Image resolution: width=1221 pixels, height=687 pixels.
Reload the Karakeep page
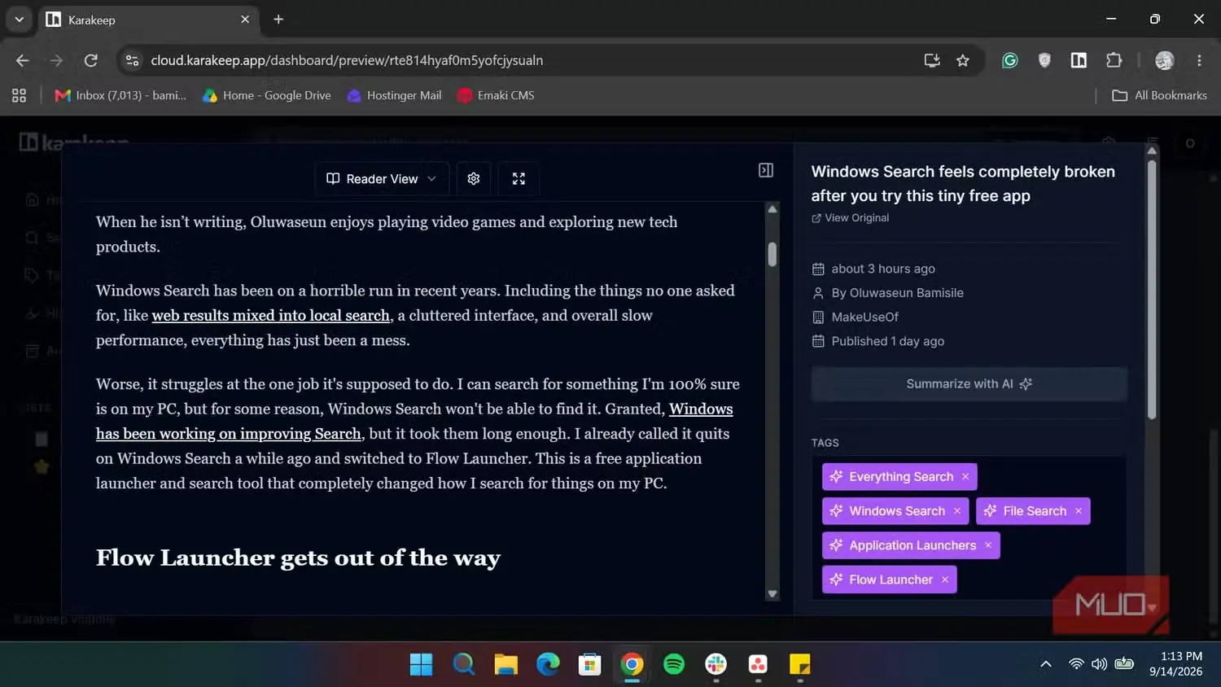click(x=91, y=60)
